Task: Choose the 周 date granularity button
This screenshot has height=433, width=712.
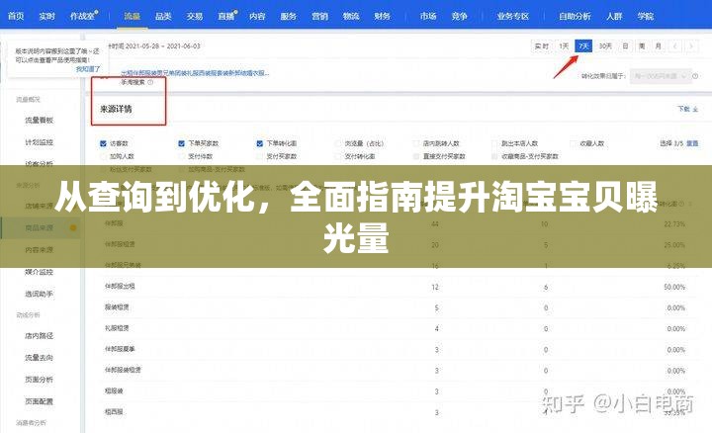Action: [642, 46]
